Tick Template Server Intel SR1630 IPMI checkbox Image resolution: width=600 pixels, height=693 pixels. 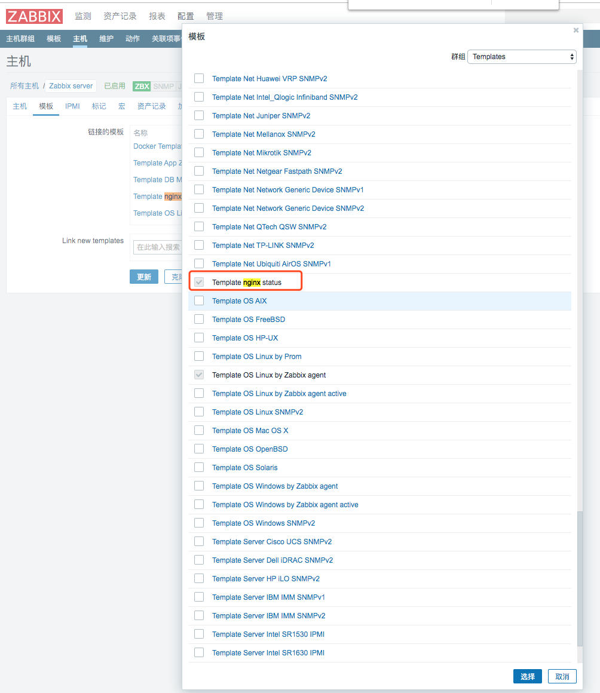(199, 652)
